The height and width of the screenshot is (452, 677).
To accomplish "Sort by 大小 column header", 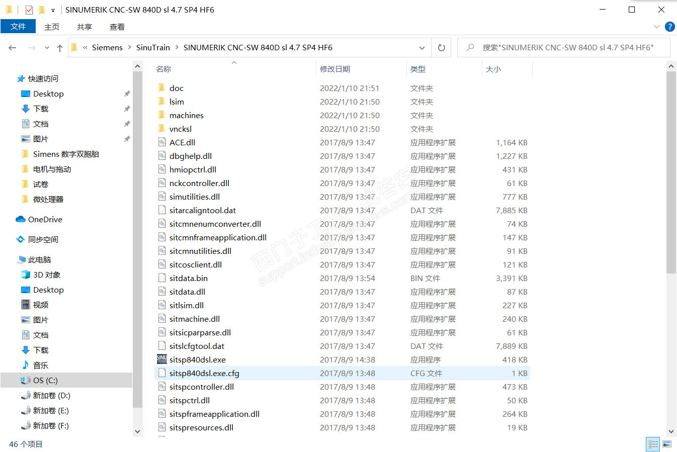I will (493, 69).
